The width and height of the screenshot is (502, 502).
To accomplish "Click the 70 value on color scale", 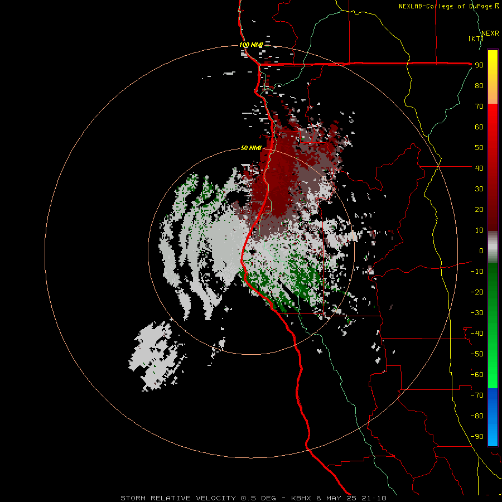I will (479, 107).
